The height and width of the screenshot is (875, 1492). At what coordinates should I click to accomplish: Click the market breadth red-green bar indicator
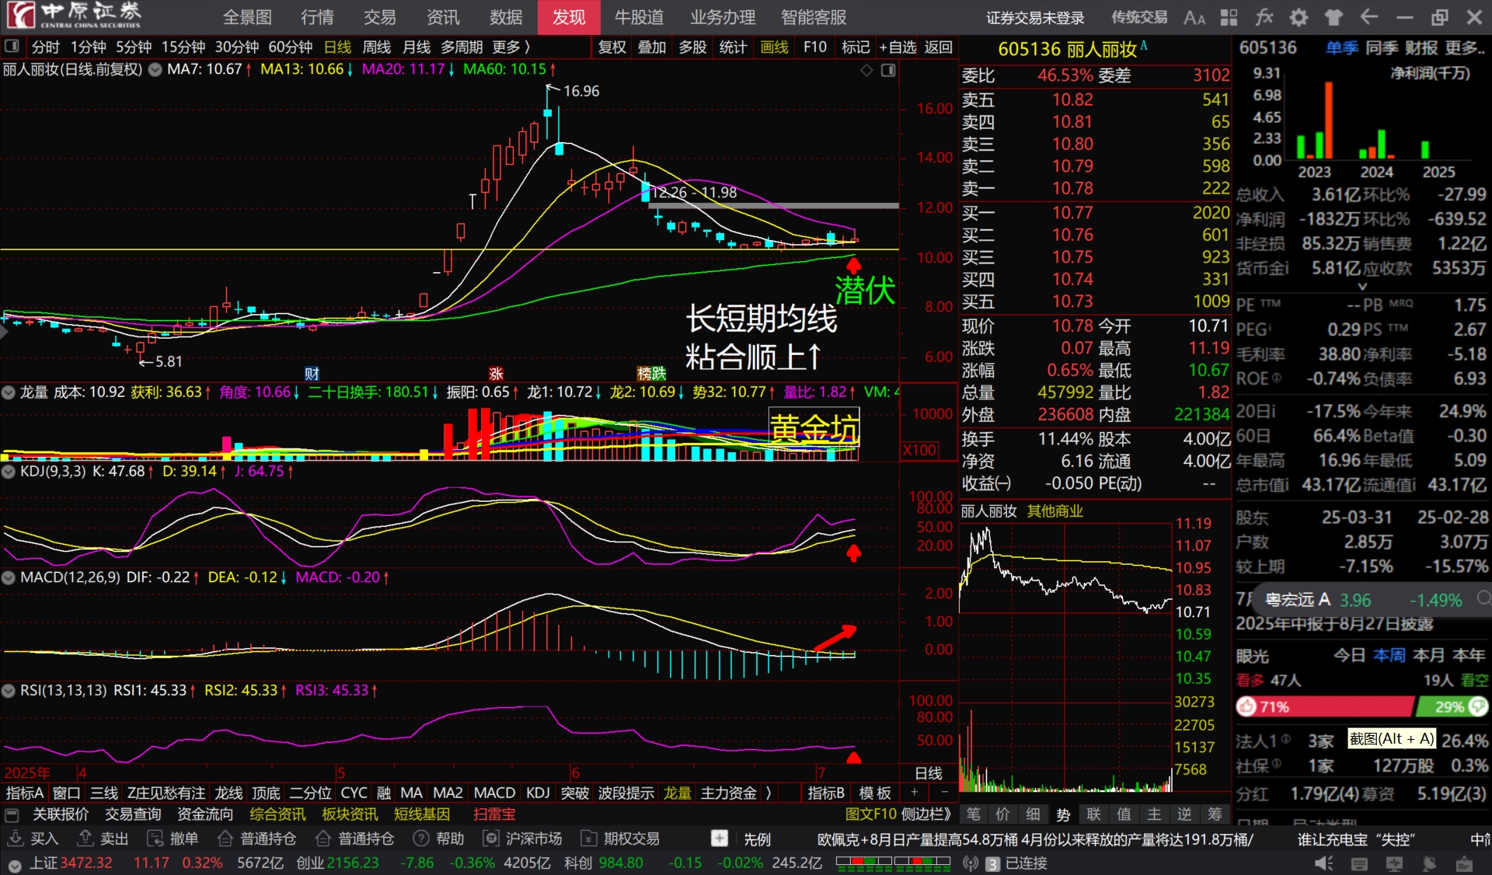[x=893, y=863]
